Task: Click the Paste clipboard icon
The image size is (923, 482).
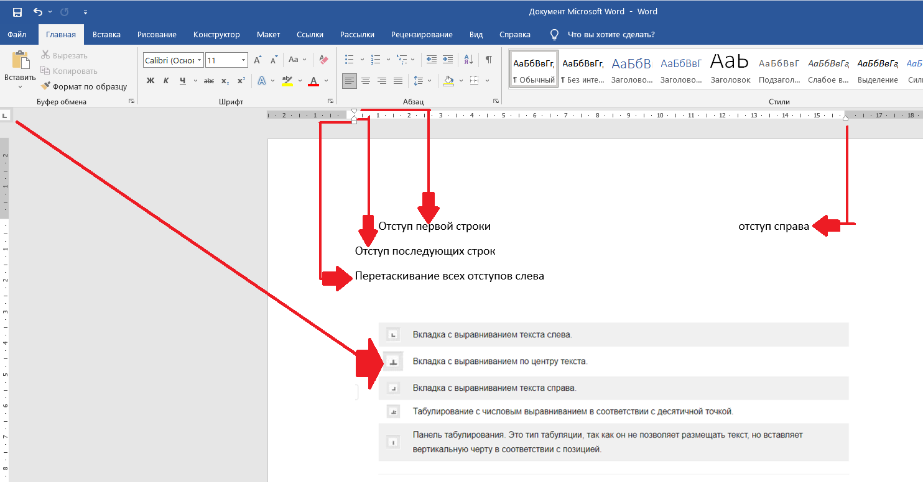Action: 20,61
